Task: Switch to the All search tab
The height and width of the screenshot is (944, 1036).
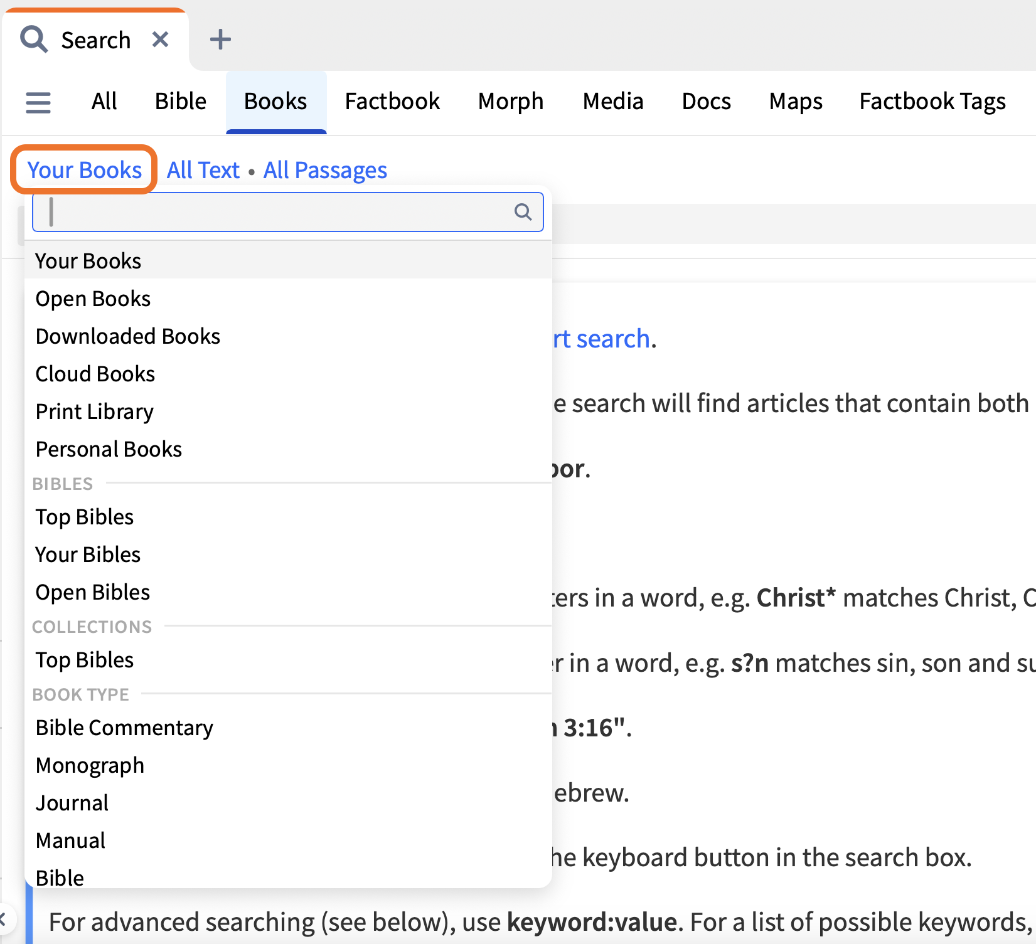Action: [104, 102]
